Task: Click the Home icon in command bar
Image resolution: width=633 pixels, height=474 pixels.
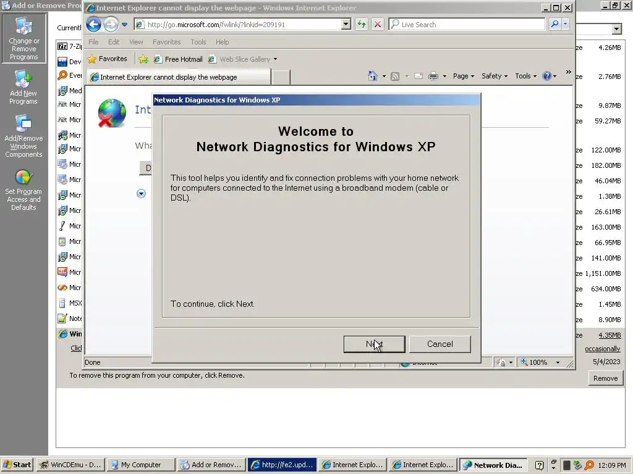Action: [372, 76]
